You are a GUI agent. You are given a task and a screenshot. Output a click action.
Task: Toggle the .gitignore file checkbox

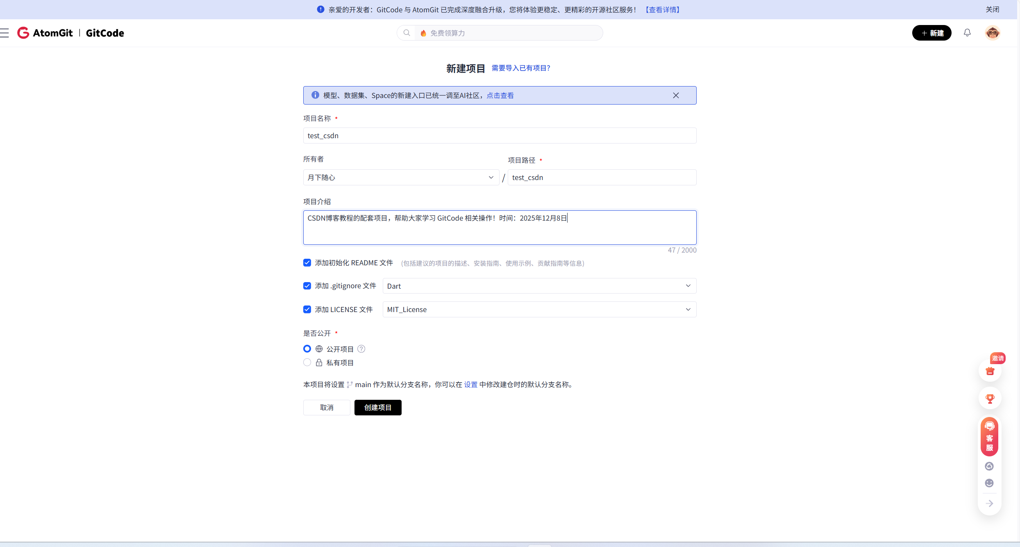[x=307, y=286]
